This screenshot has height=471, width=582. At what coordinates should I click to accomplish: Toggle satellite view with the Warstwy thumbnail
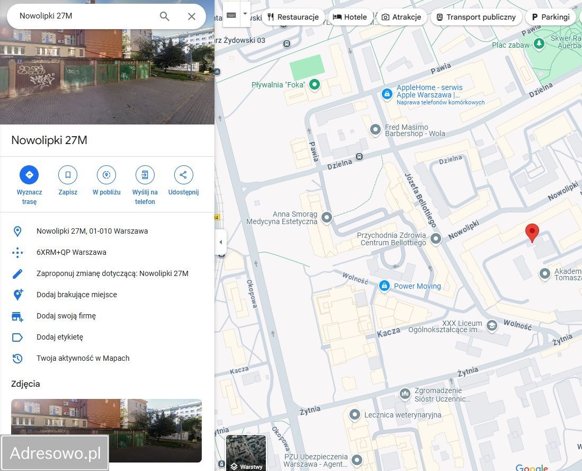tap(246, 453)
